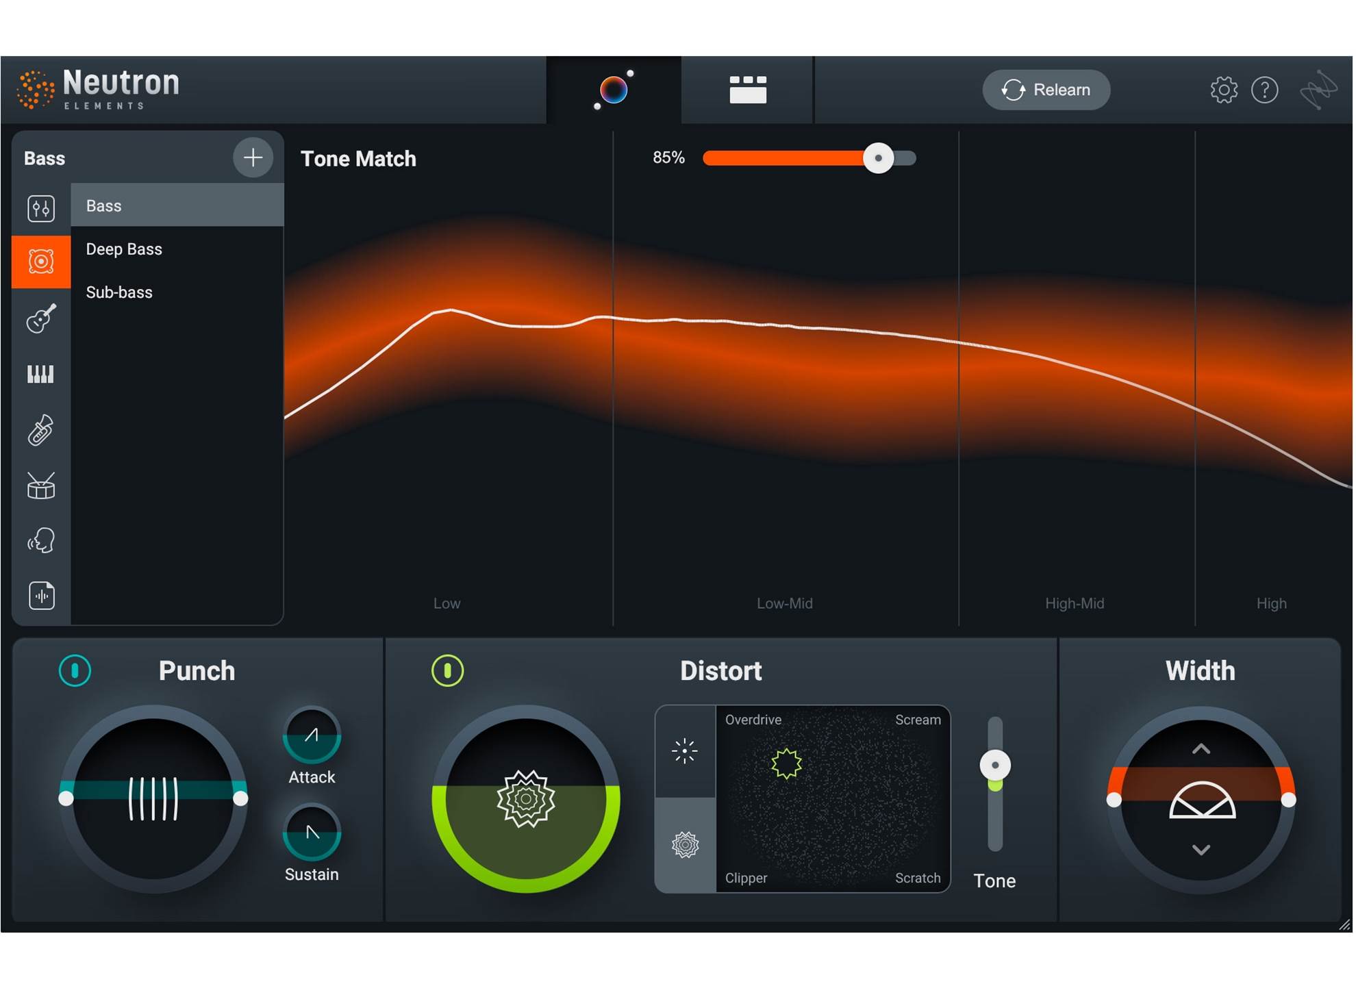The width and height of the screenshot is (1356, 986).
Task: Click the Scream corner label
Action: [918, 720]
